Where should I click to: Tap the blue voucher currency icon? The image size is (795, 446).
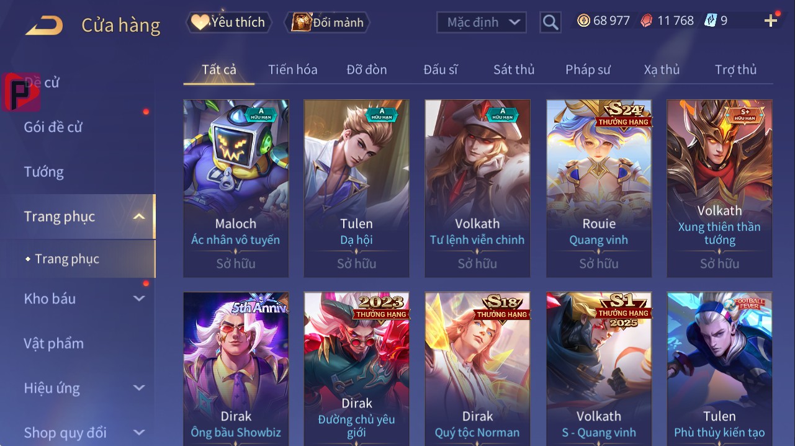click(710, 21)
